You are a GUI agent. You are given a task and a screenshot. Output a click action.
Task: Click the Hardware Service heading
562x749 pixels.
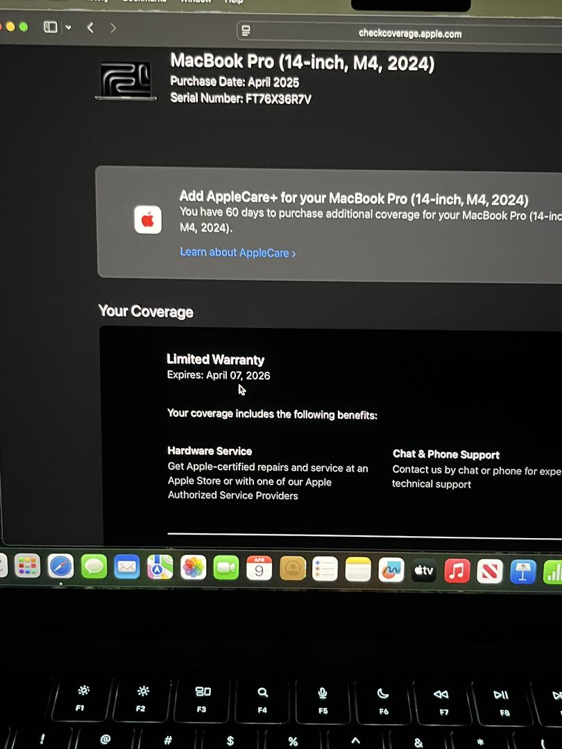point(210,451)
